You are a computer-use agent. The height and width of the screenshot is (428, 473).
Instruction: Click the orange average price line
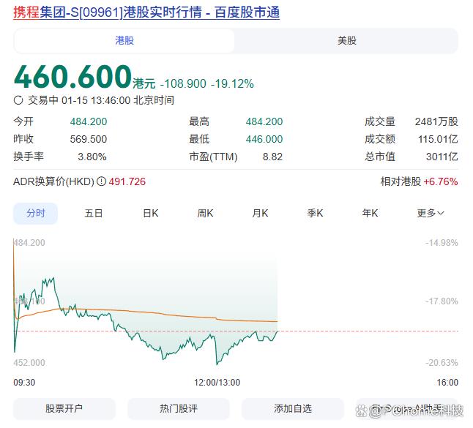[146, 312]
